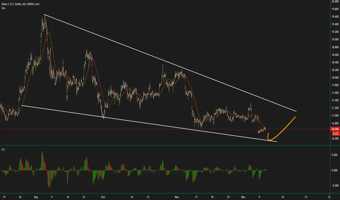Click the current price tag 16.646

pos(335,129)
